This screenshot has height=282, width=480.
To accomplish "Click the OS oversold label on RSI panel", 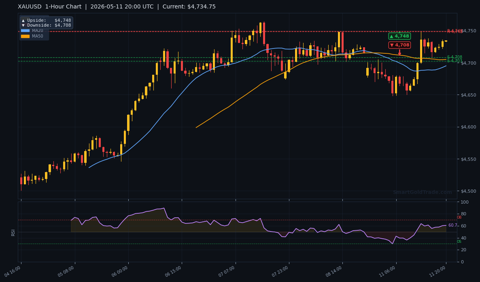I will tap(459, 242).
